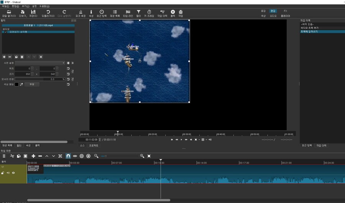The width and height of the screenshot is (345, 203).
Task: Click the timeline zoom slider
Action: [120, 156]
